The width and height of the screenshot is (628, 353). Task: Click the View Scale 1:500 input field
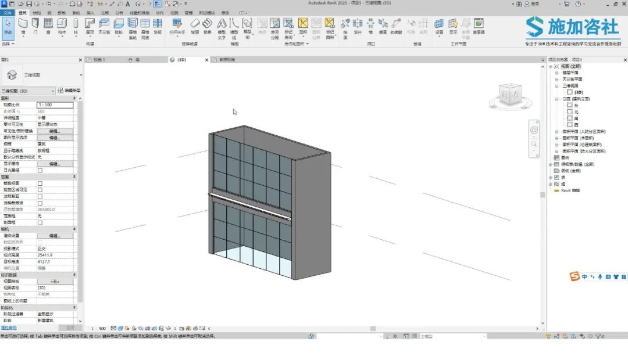(55, 105)
